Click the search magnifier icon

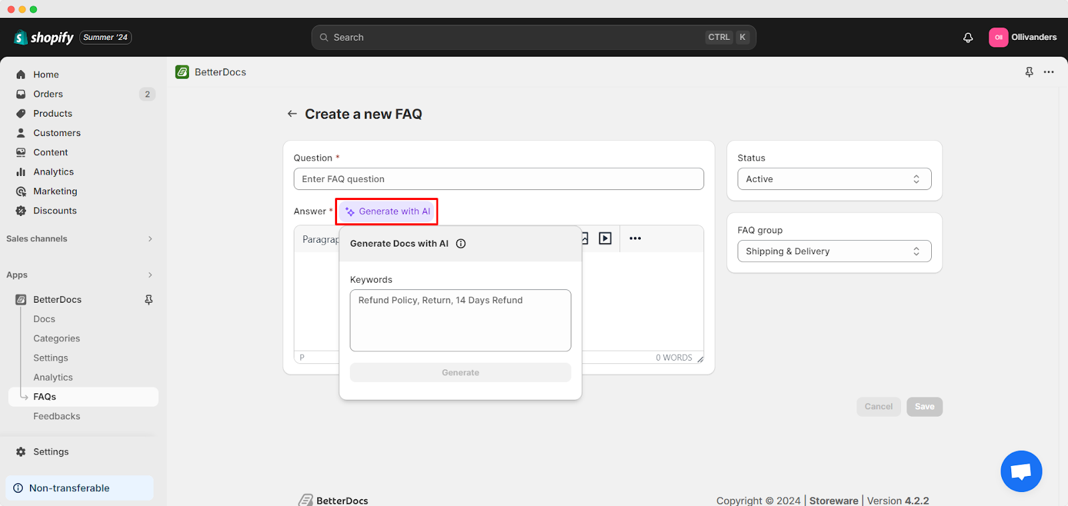click(324, 37)
